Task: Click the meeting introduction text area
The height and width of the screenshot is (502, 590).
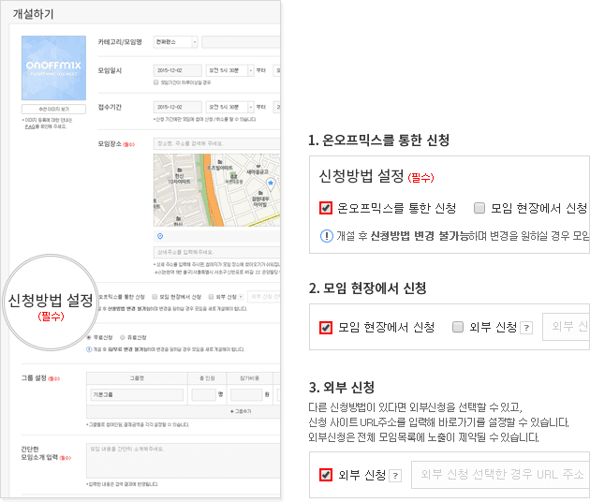Action: pos(184,461)
